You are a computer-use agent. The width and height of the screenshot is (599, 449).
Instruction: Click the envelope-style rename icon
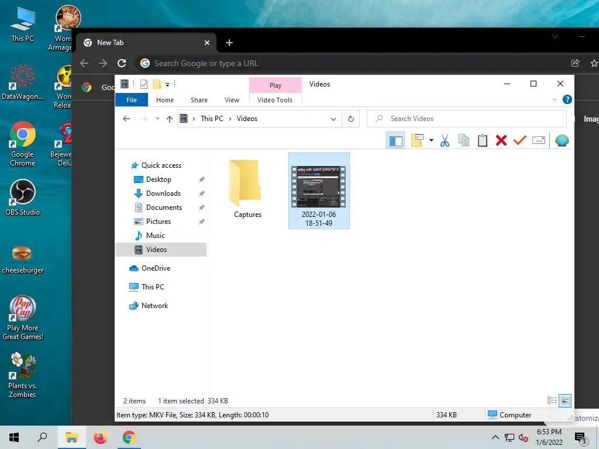pos(539,140)
